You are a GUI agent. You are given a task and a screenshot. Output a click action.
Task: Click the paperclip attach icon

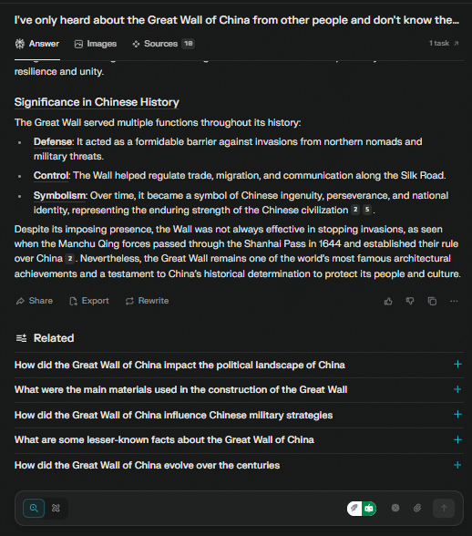[417, 508]
